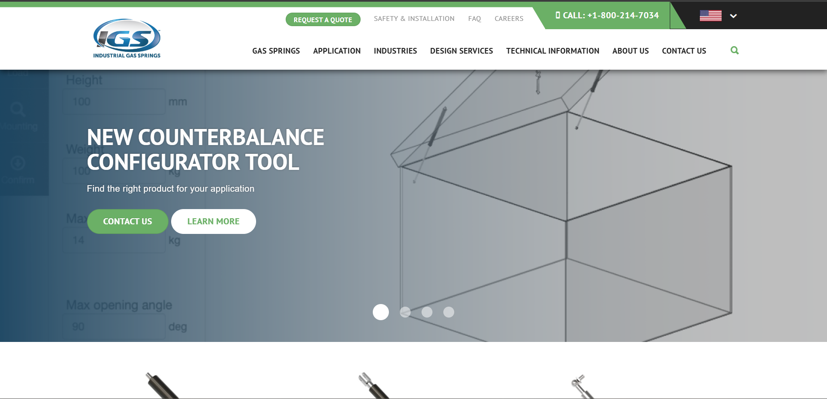Expand the country language chevron dropdown
Screen dimensions: 827x399
tap(733, 16)
